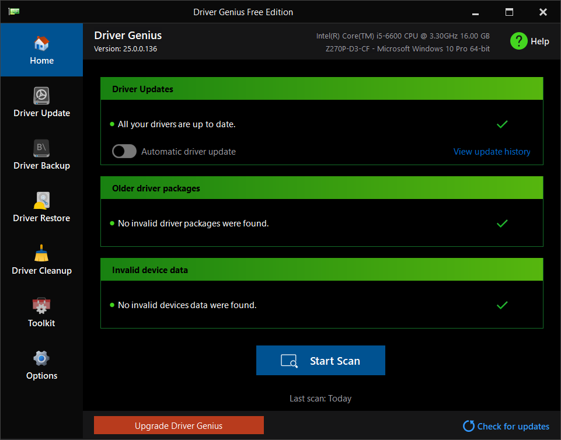Click the Driver Updates section header

(x=322, y=89)
